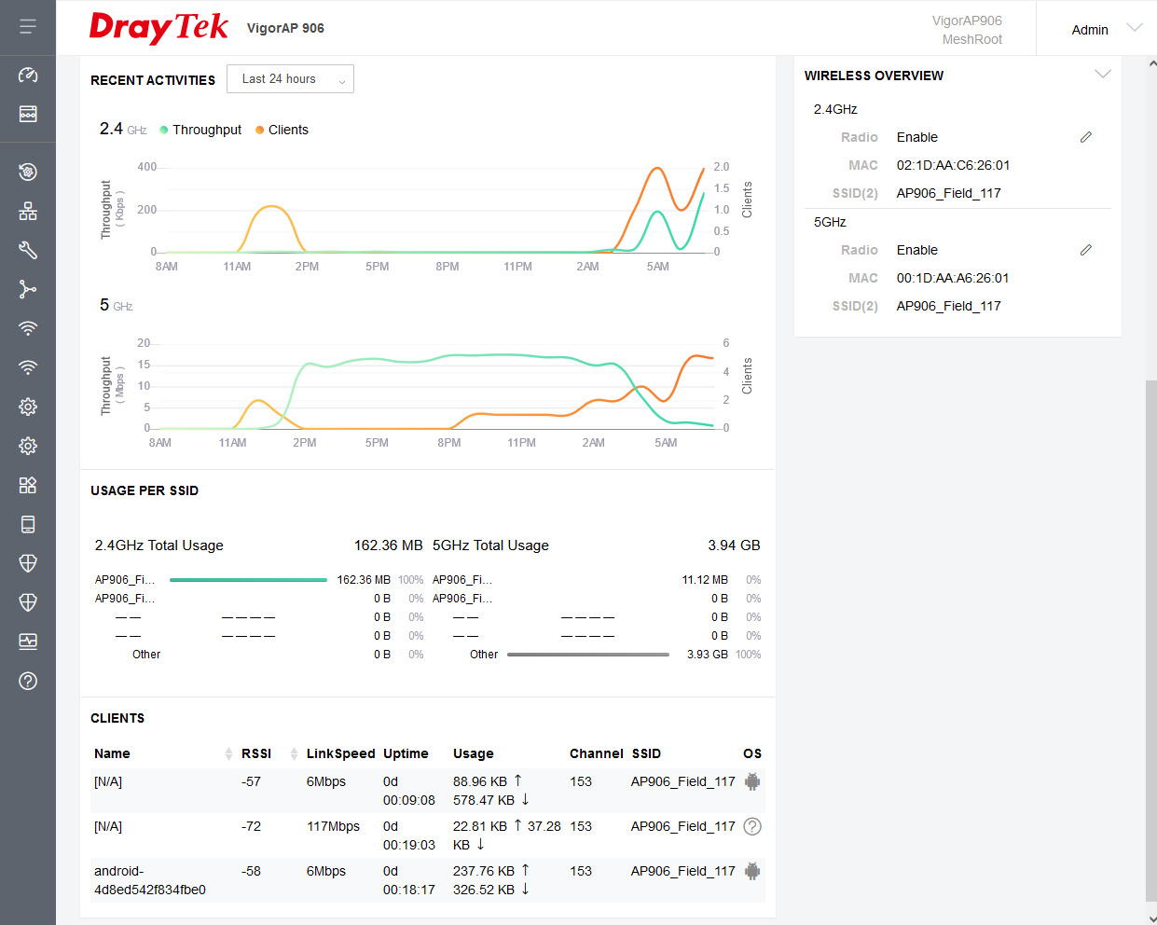Open the dashboard speedometer icon

tap(28, 75)
